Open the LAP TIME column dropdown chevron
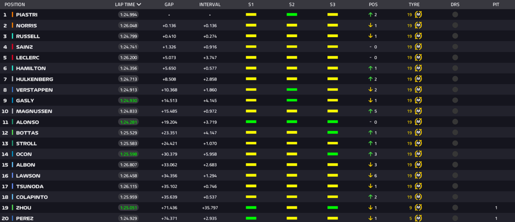 coord(139,5)
